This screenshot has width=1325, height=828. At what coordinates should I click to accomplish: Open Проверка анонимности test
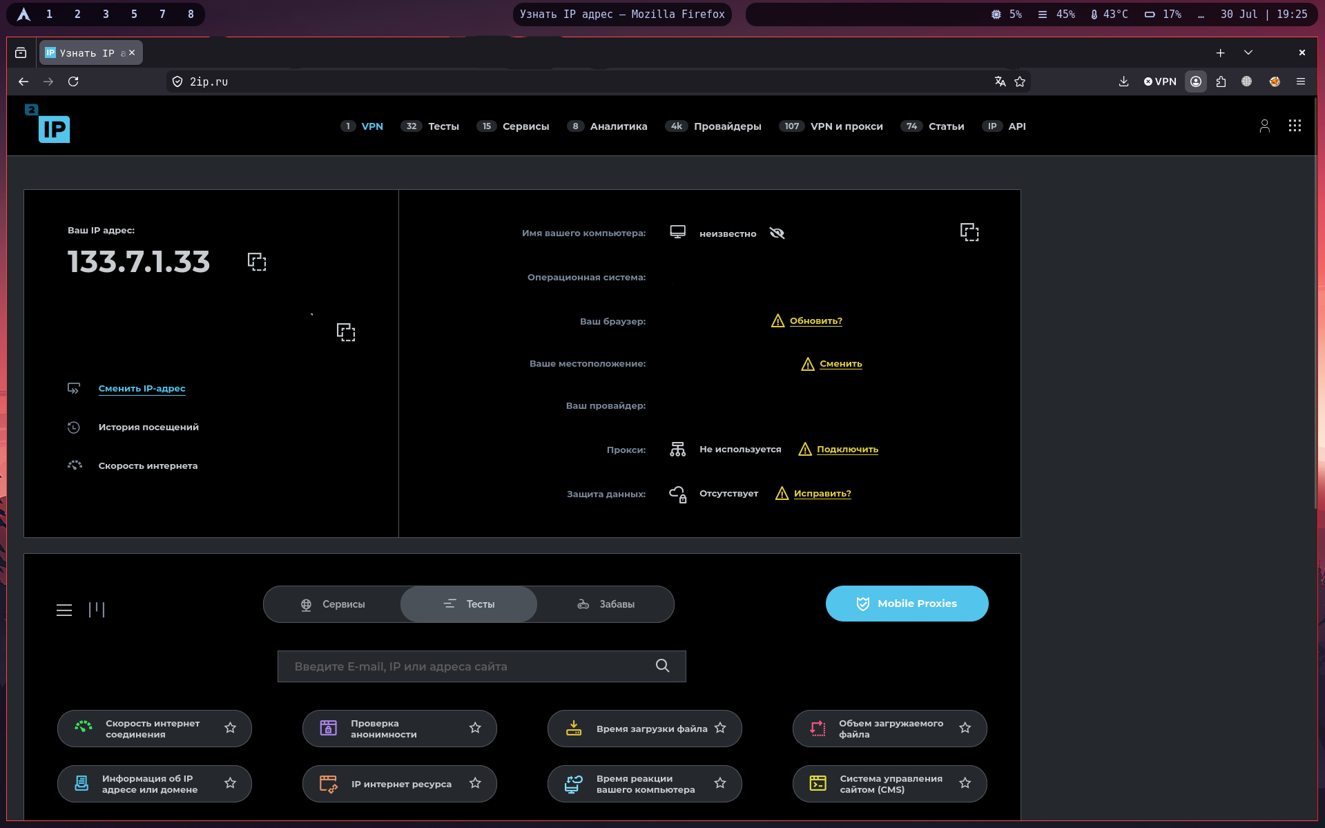click(x=399, y=729)
